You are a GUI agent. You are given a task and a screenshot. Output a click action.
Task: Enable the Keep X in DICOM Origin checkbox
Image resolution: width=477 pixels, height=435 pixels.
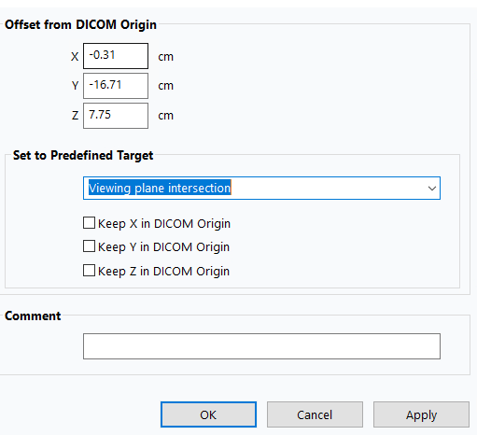(x=89, y=223)
